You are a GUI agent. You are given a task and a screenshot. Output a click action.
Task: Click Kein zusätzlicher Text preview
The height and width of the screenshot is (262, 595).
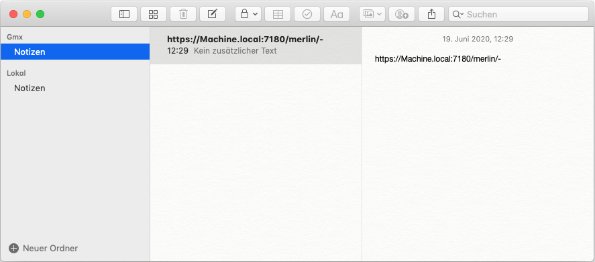(235, 51)
